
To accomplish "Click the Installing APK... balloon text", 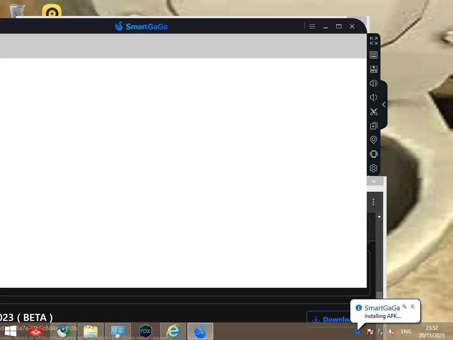I will click(383, 316).
